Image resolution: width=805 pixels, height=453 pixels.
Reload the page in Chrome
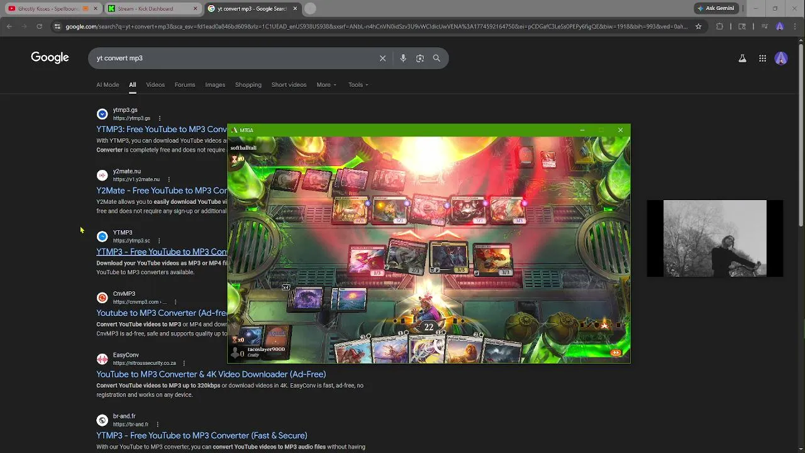[39, 26]
